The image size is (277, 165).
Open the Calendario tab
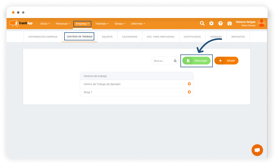[x=129, y=37]
